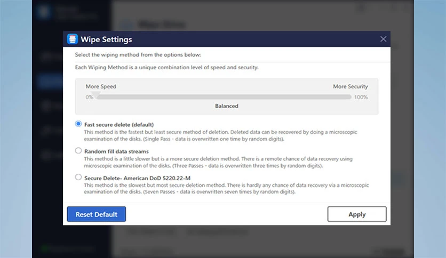Click the Three Passes description text
This screenshot has width=446, height=258.
point(218,162)
